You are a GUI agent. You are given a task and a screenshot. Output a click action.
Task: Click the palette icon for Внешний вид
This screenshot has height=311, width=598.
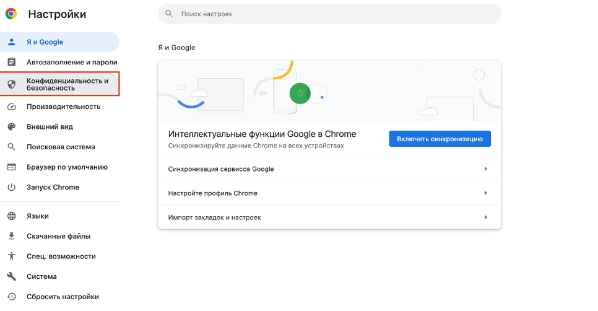[11, 126]
